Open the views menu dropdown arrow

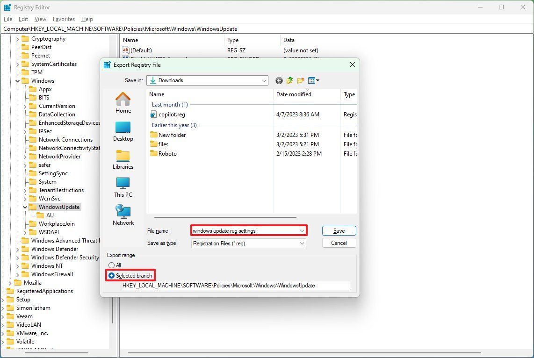(x=318, y=80)
